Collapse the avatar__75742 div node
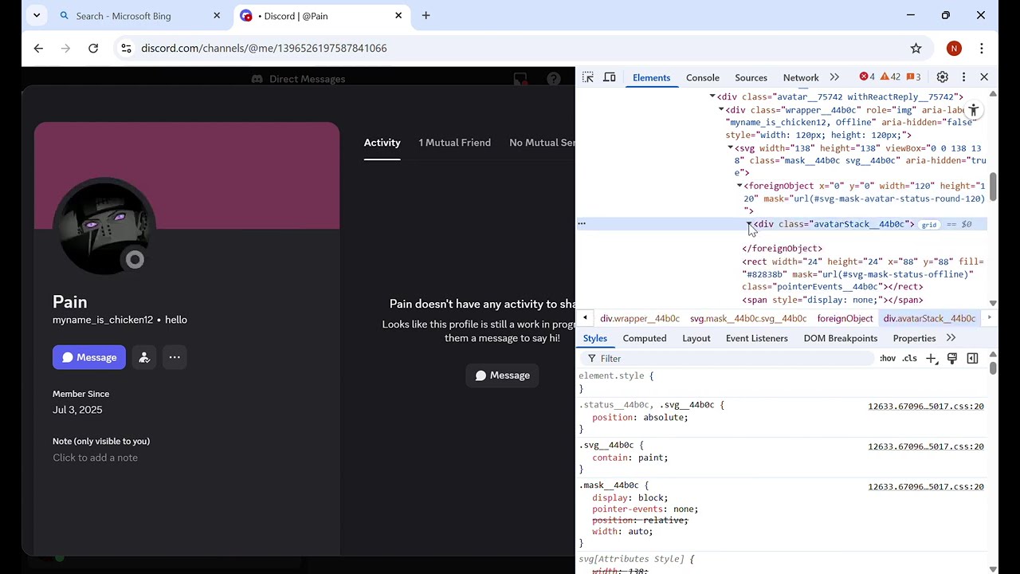 [712, 96]
